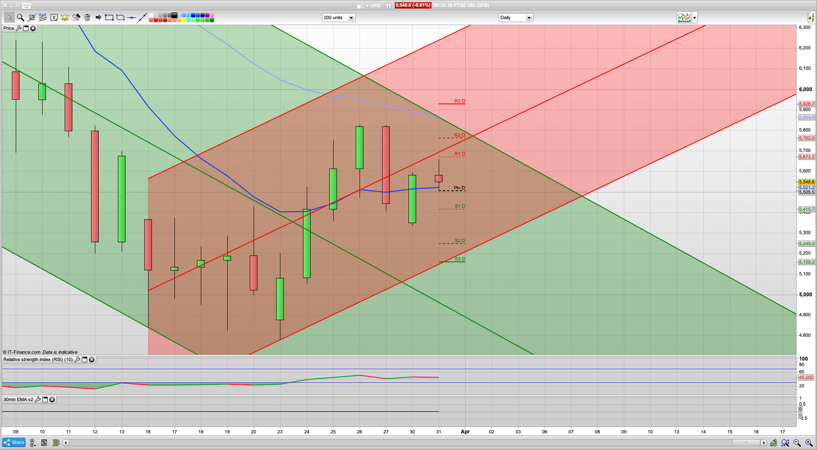Click the R1 D resistance label
The height and width of the screenshot is (450, 817).
point(460,154)
